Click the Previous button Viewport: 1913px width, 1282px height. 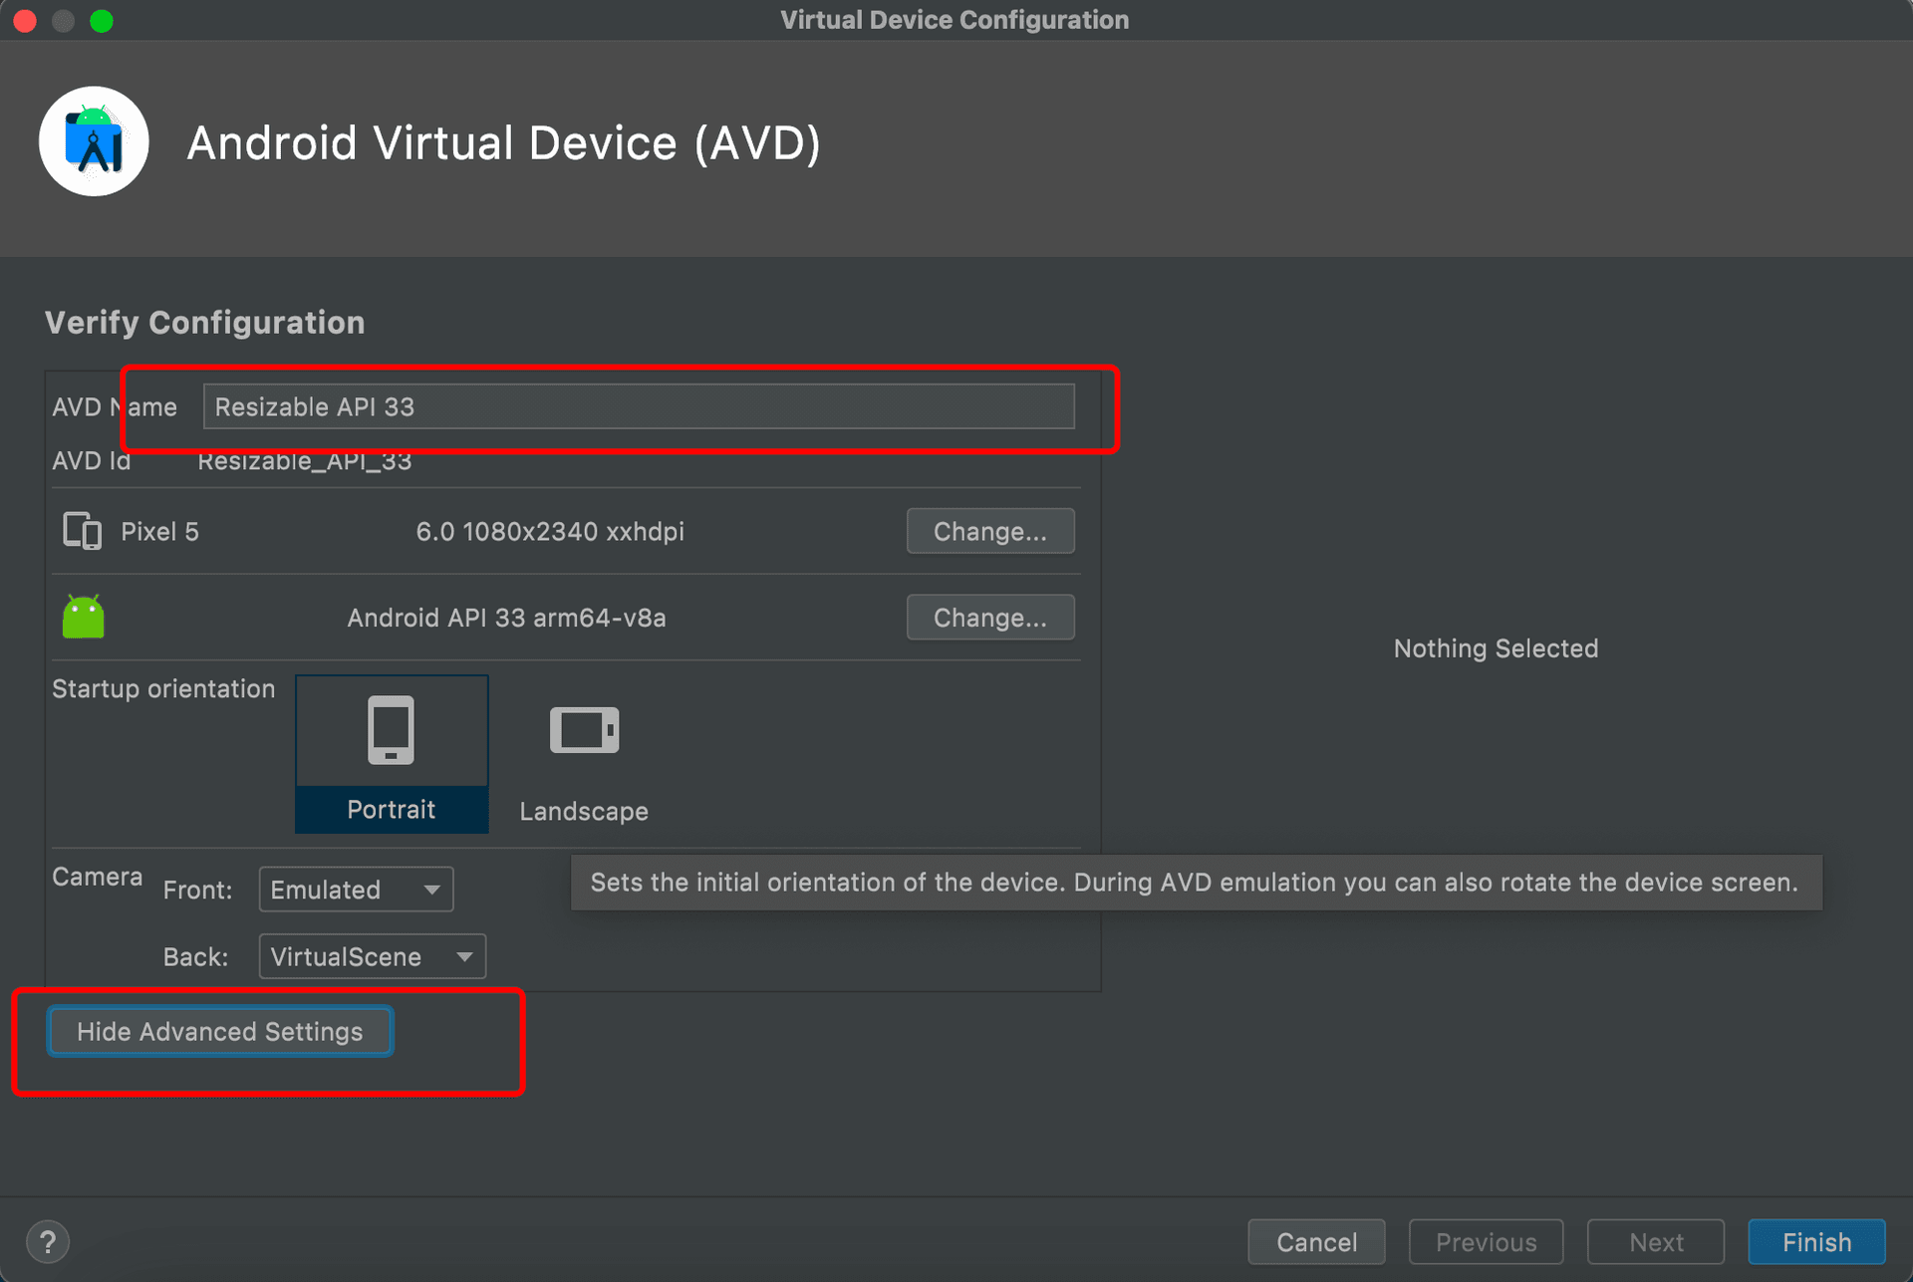1486,1242
